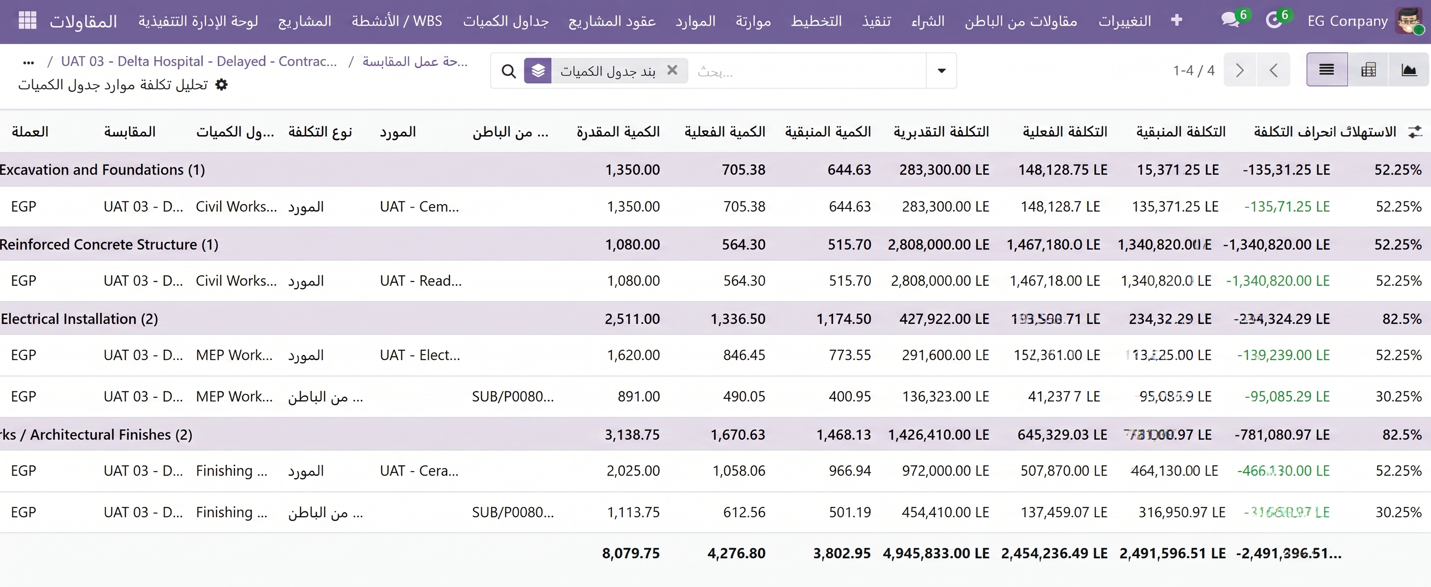The height and width of the screenshot is (587, 1431).
Task: Open مقاولات من الباطن menu
Action: click(x=1021, y=21)
